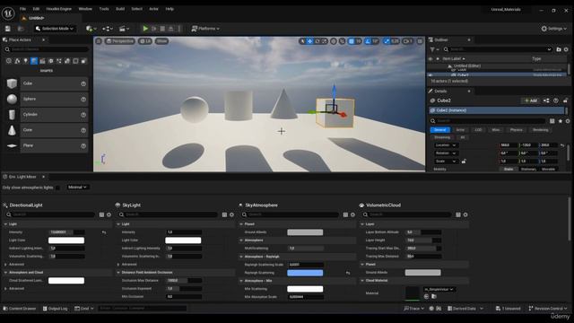Open Revision Control in status bar

tap(548, 309)
